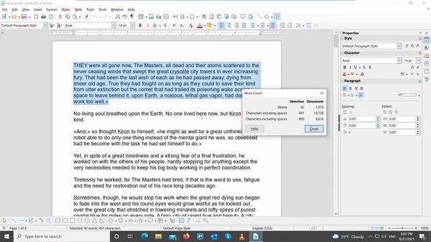The image size is (431, 242).
Task: Open the Paragraph Style dropdown in toolbar
Action: 45,26
